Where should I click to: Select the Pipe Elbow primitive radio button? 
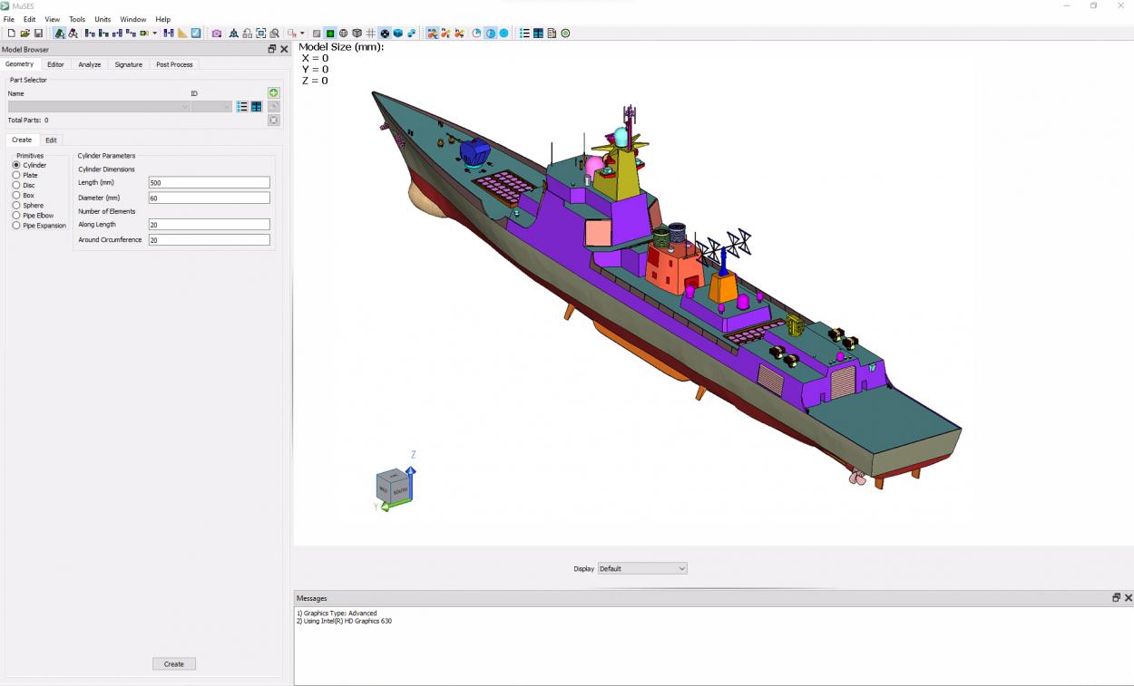(16, 215)
